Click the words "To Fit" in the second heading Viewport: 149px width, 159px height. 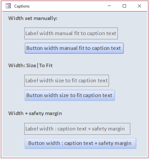pyautogui.click(x=46, y=66)
